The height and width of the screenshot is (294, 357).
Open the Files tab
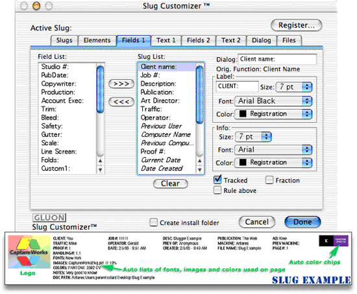tap(289, 40)
